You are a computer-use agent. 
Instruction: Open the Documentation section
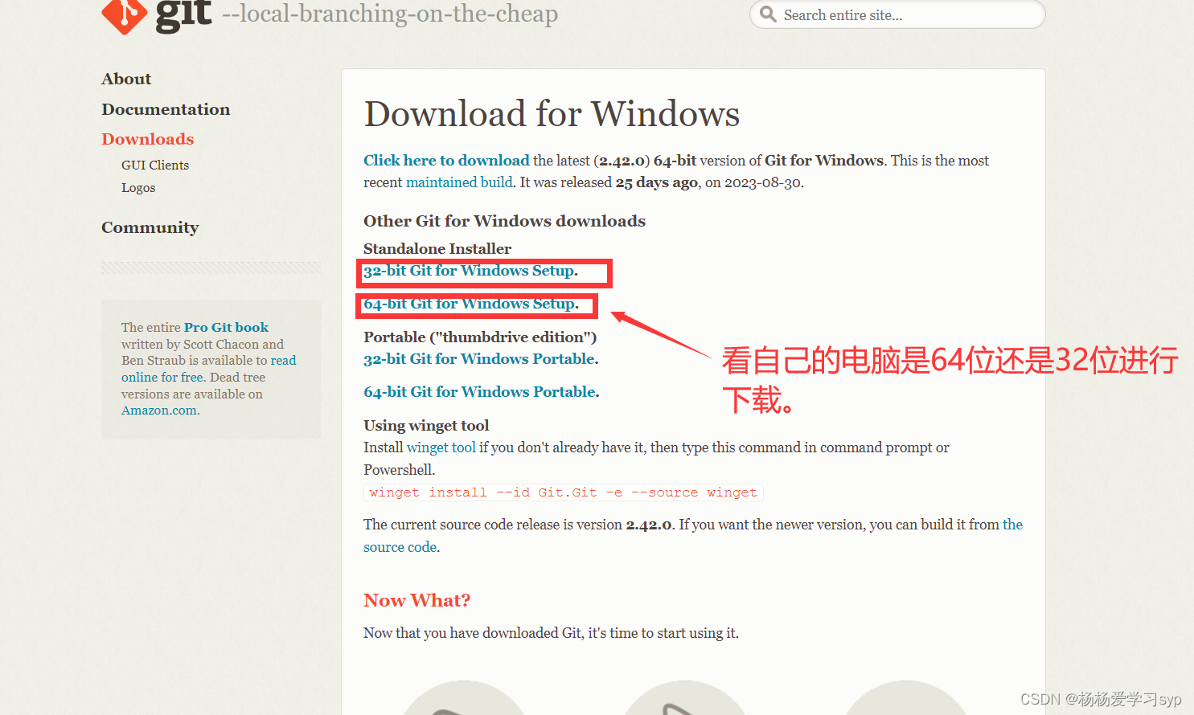[166, 109]
